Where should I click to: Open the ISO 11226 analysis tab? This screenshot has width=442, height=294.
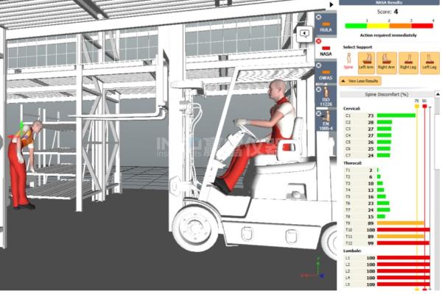click(326, 100)
